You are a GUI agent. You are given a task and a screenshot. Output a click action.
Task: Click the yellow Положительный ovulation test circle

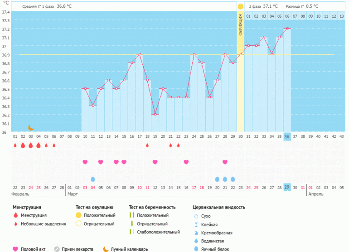coord(78,215)
